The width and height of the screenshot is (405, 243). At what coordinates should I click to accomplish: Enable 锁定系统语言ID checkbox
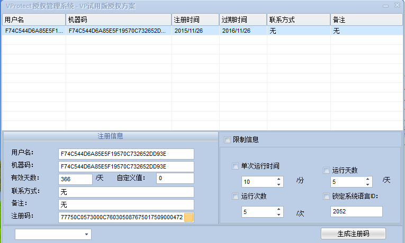[326, 196]
